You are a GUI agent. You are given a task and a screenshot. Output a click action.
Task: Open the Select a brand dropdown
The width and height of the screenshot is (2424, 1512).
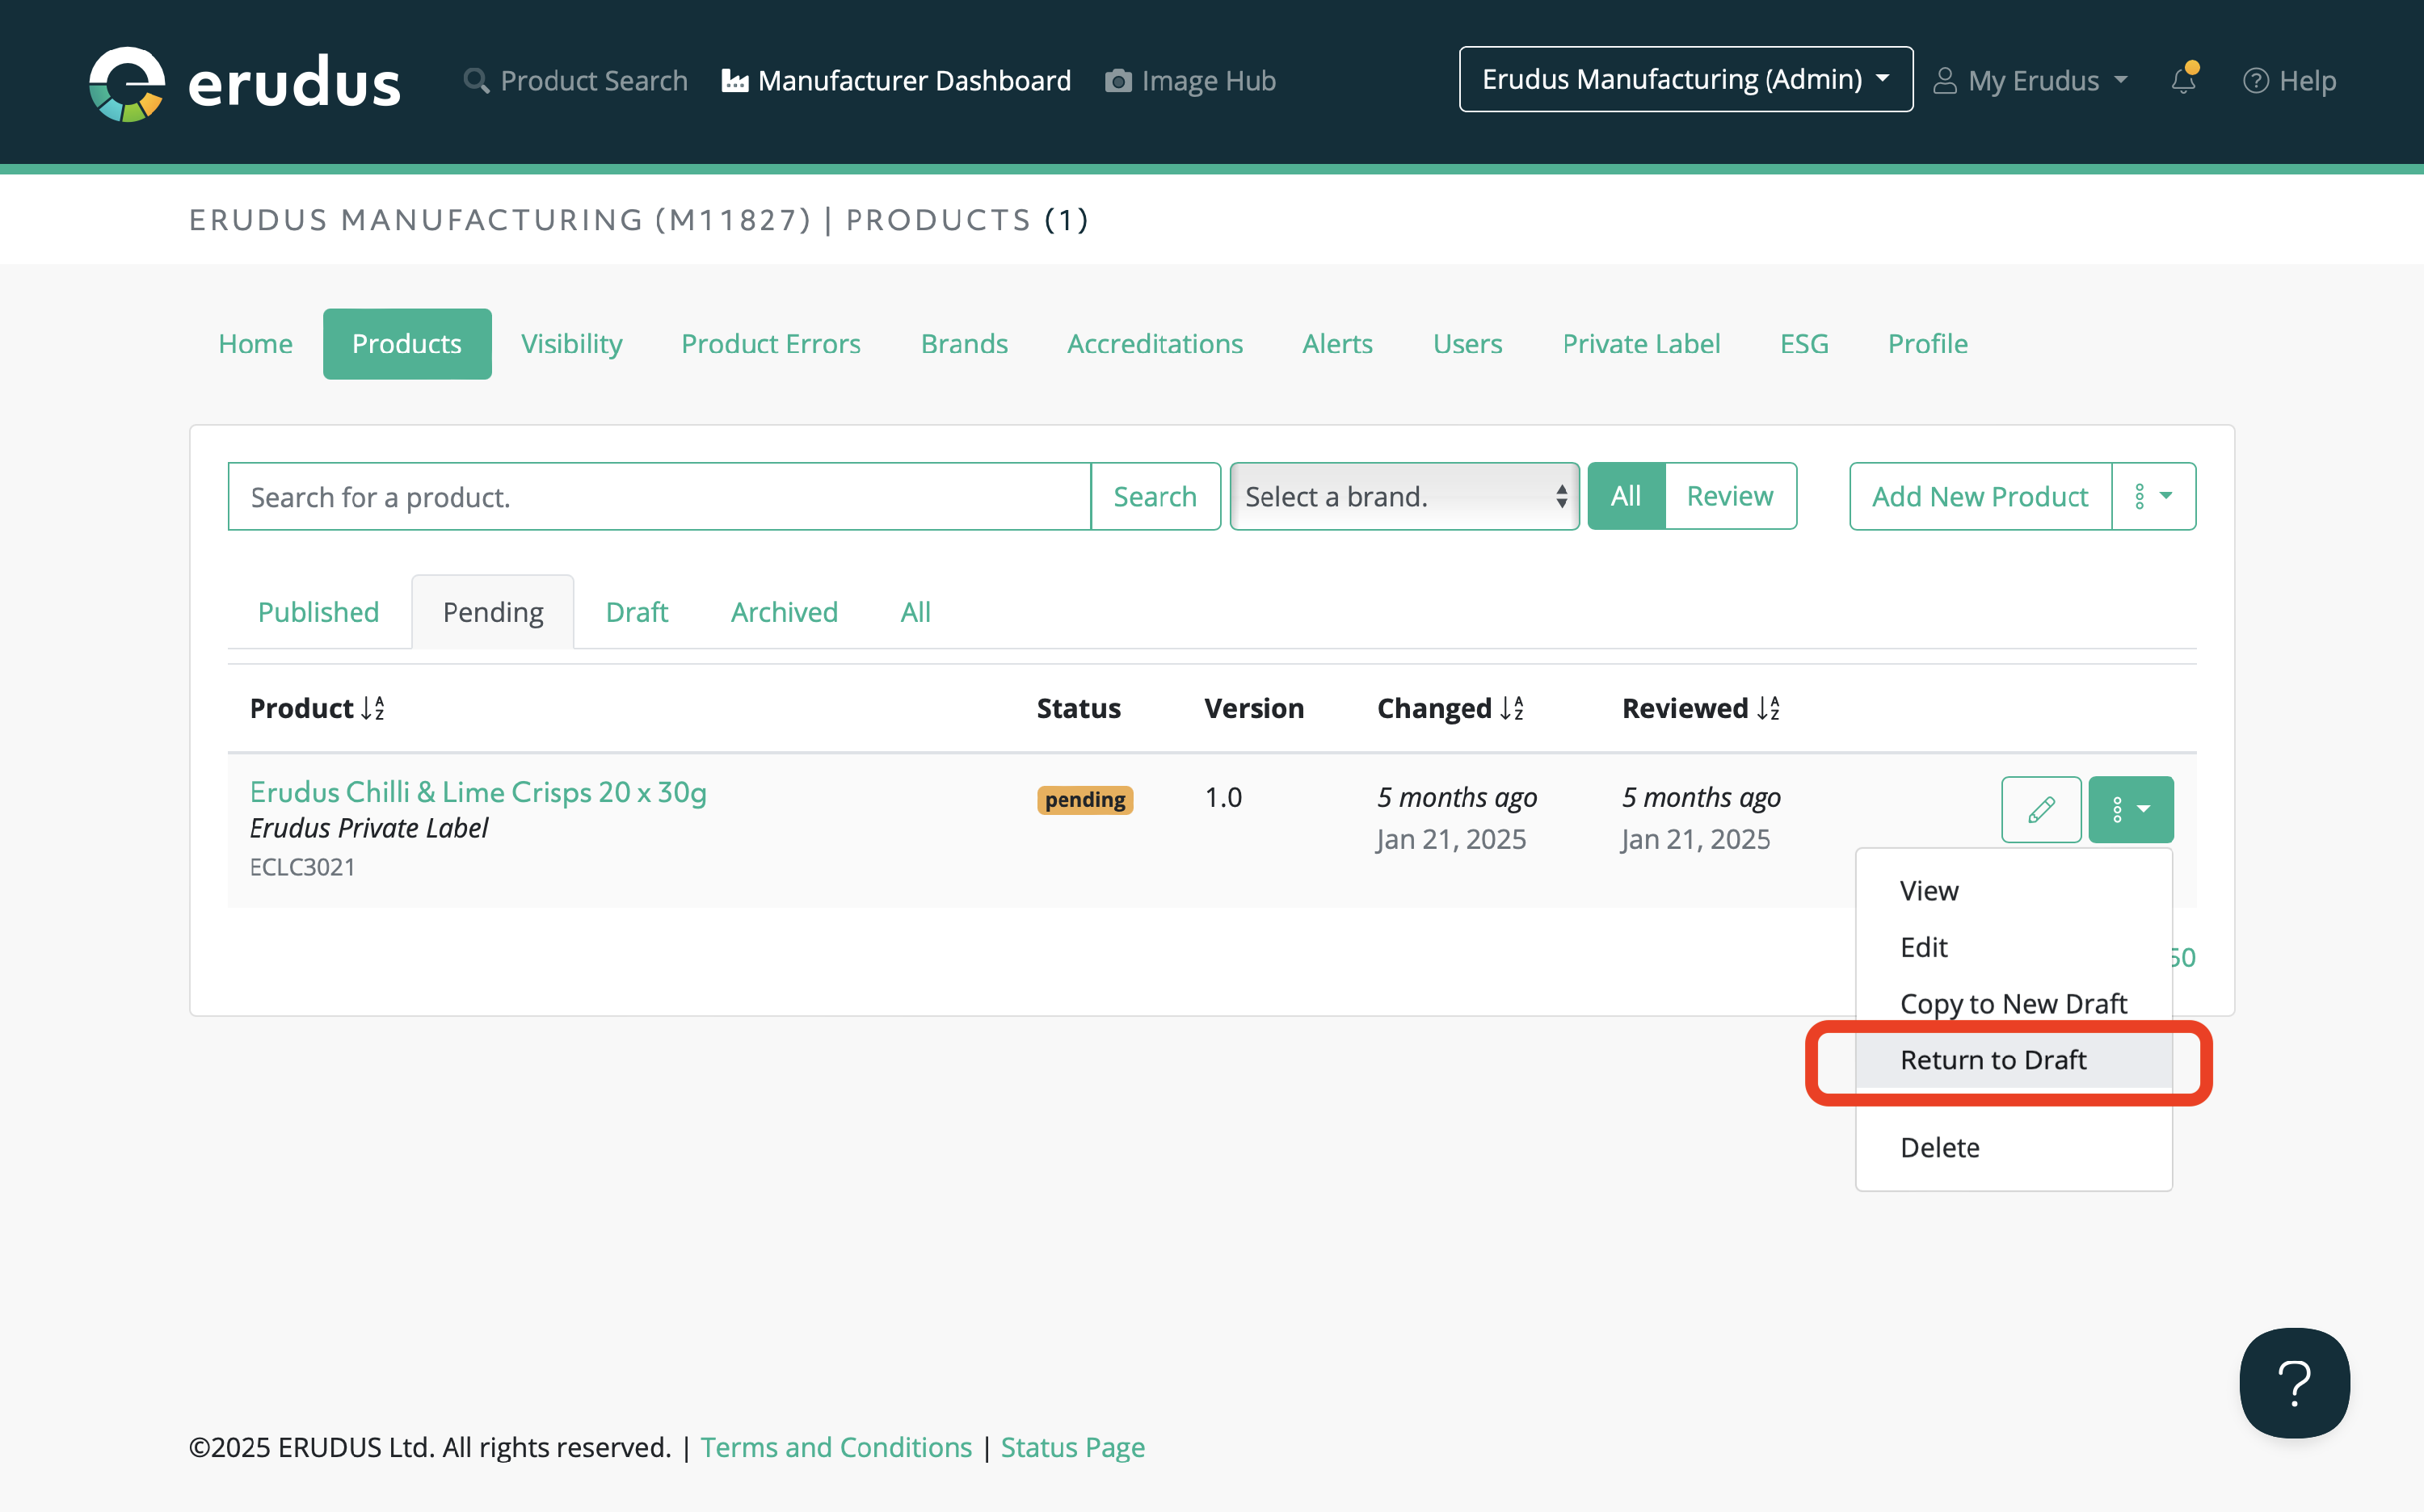coord(1403,496)
